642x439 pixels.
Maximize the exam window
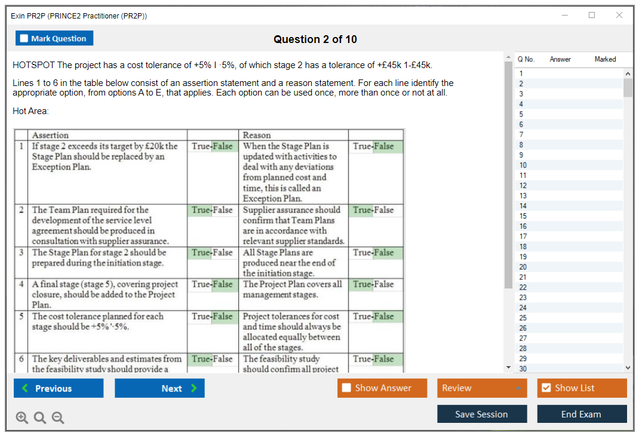591,16
